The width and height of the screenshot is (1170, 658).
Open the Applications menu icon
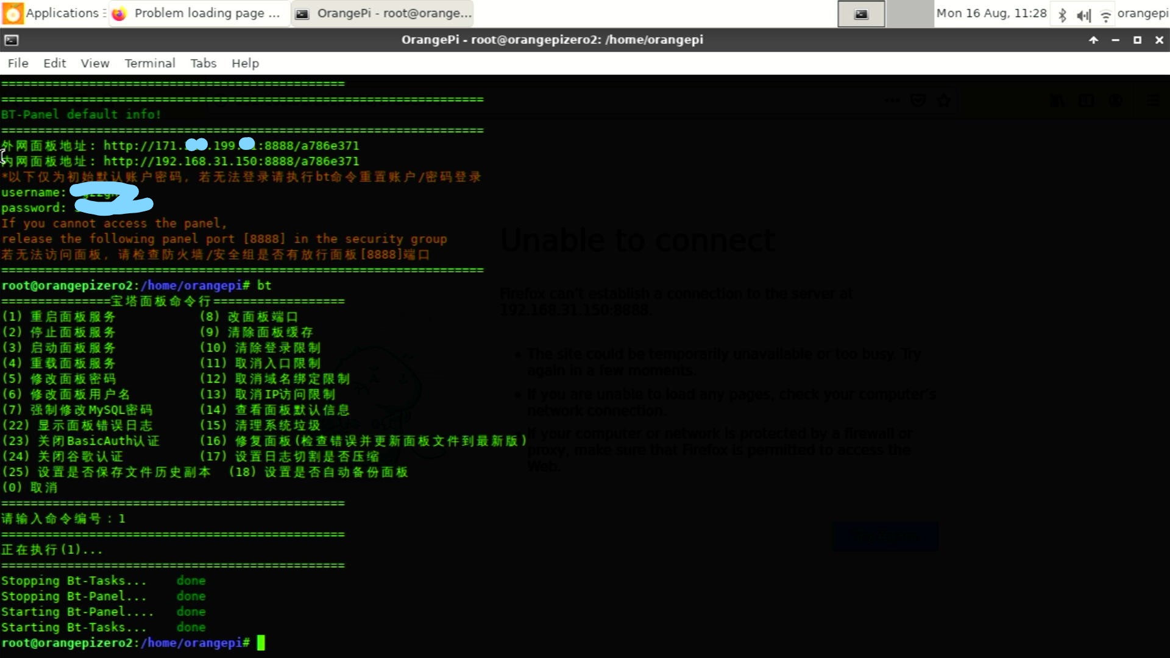point(13,13)
